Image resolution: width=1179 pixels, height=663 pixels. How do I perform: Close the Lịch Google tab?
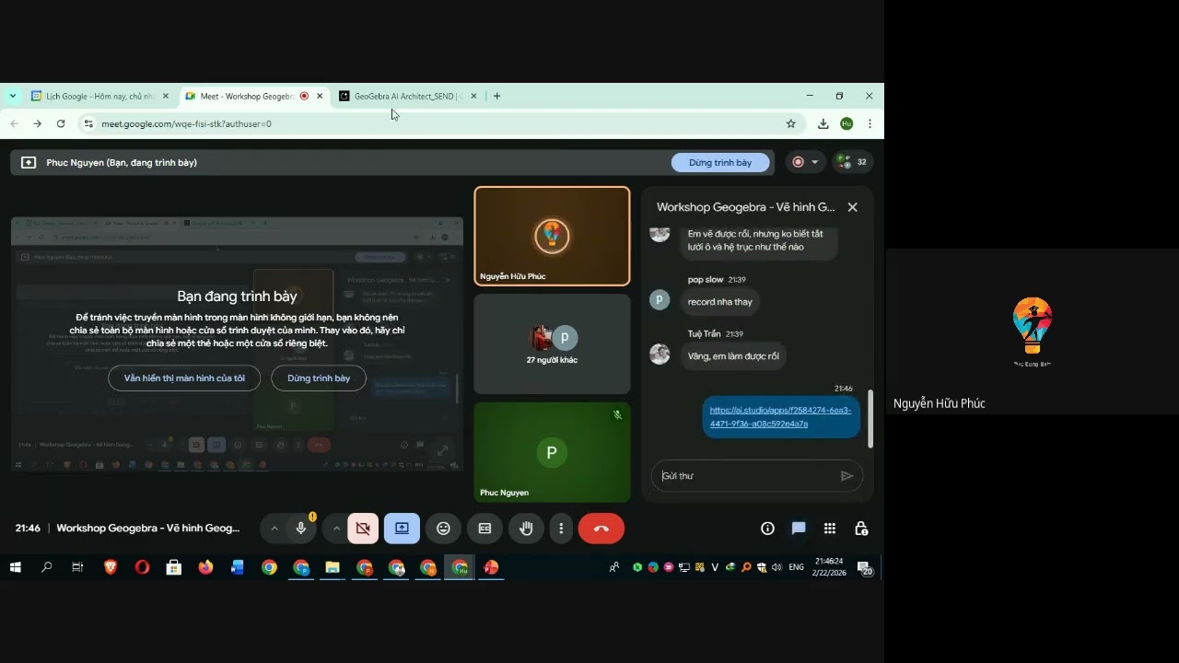[166, 96]
